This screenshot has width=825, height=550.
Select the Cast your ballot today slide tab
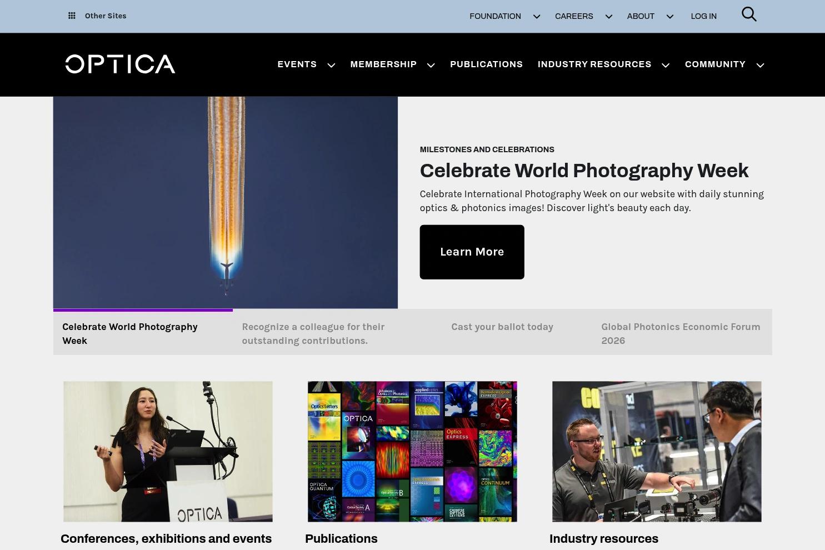click(502, 327)
